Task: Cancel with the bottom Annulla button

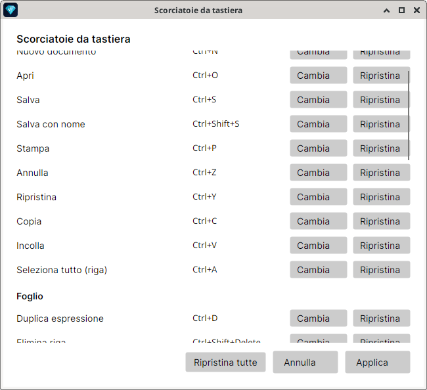Action: 305,362
